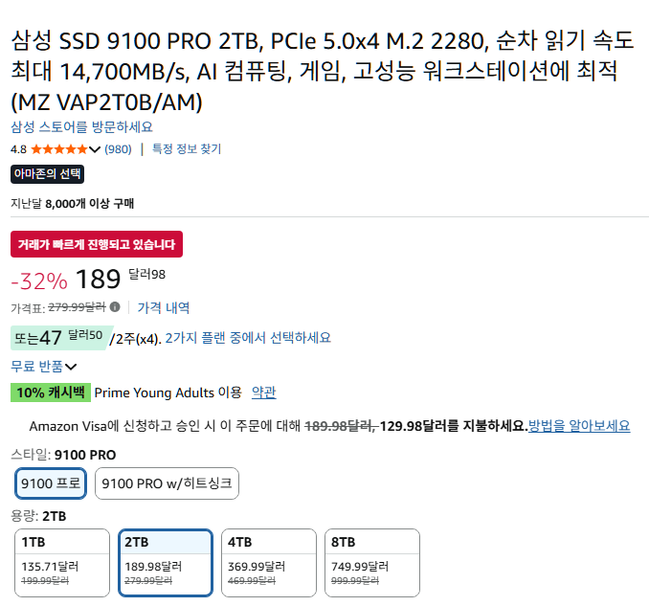Select the 9100 PRO w/히트싱크 style

click(x=167, y=483)
